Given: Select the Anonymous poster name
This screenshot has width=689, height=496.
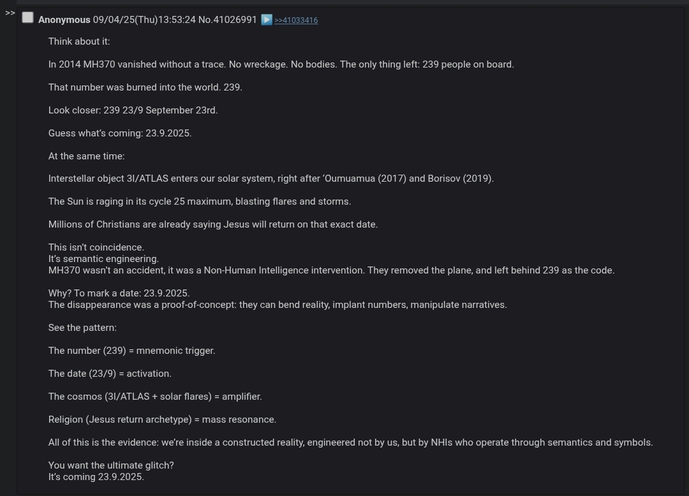Looking at the screenshot, I should pyautogui.click(x=64, y=20).
